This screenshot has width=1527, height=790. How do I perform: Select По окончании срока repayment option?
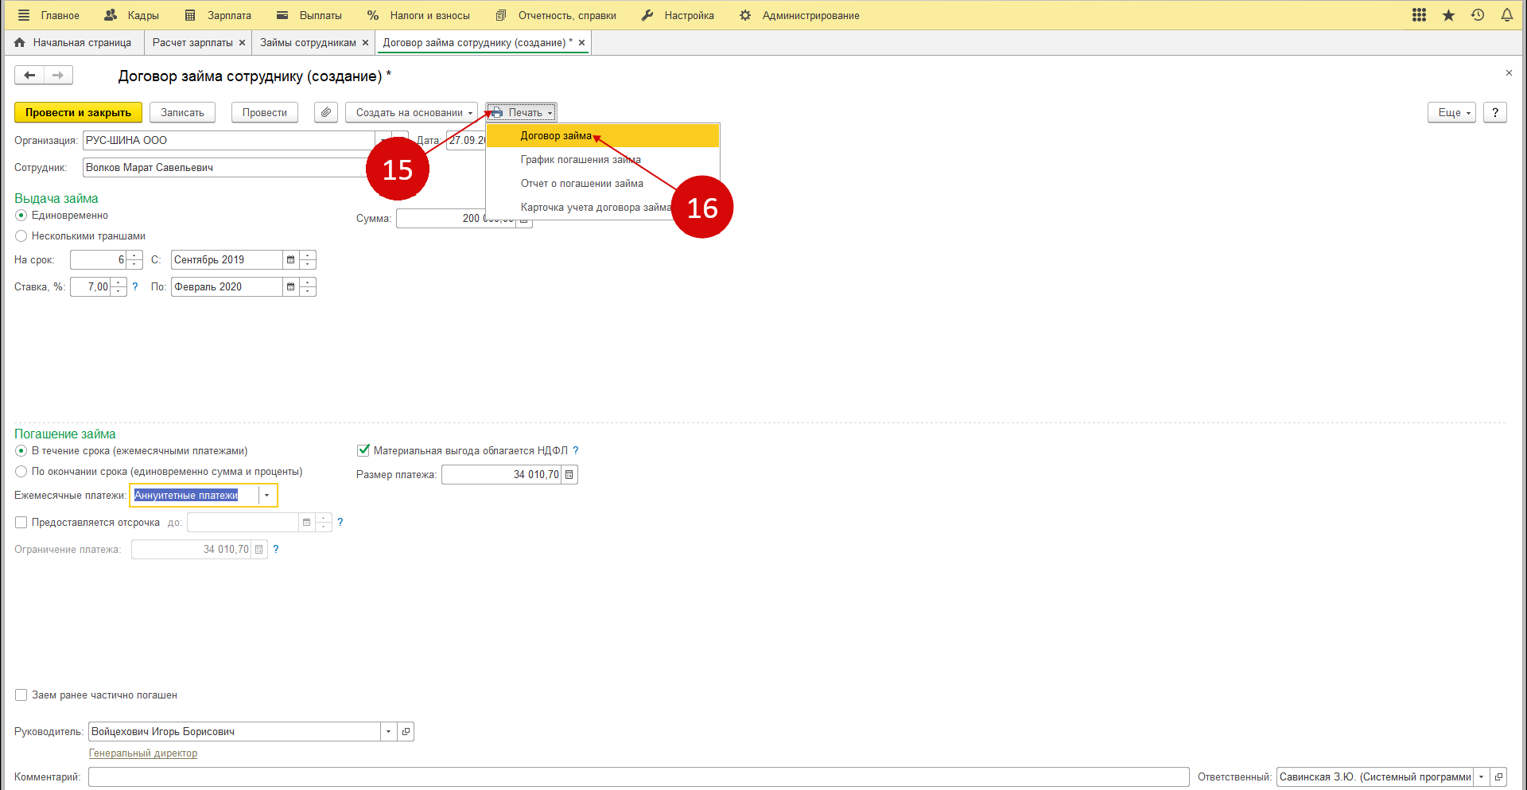[21, 472]
